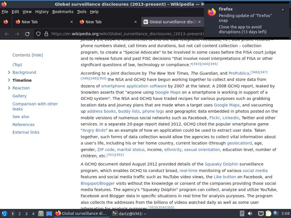Viewport: 291px width, 218px height.
Task: Expand the Reaction section in contents
Action: pos(9,88)
